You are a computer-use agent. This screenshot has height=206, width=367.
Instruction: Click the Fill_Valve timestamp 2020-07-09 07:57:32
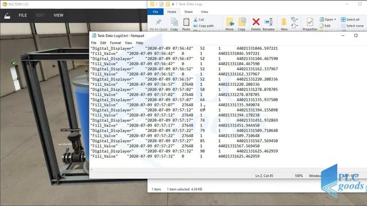click(x=151, y=156)
